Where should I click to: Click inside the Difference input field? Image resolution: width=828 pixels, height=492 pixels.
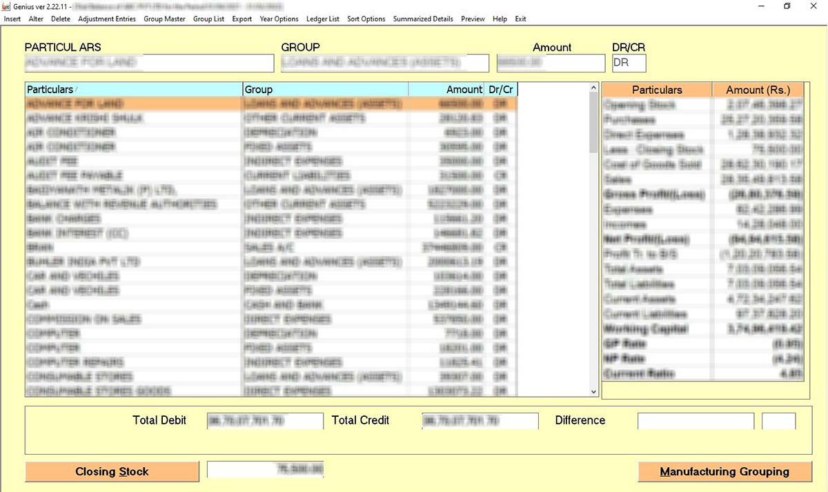pos(695,420)
